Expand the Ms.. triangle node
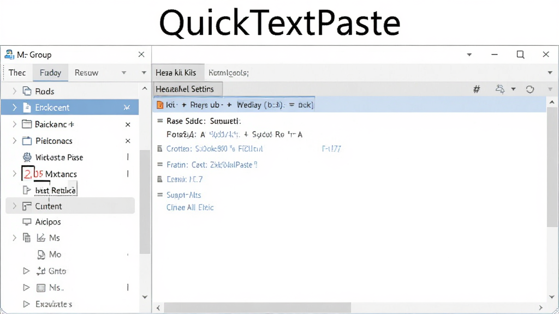 26,287
